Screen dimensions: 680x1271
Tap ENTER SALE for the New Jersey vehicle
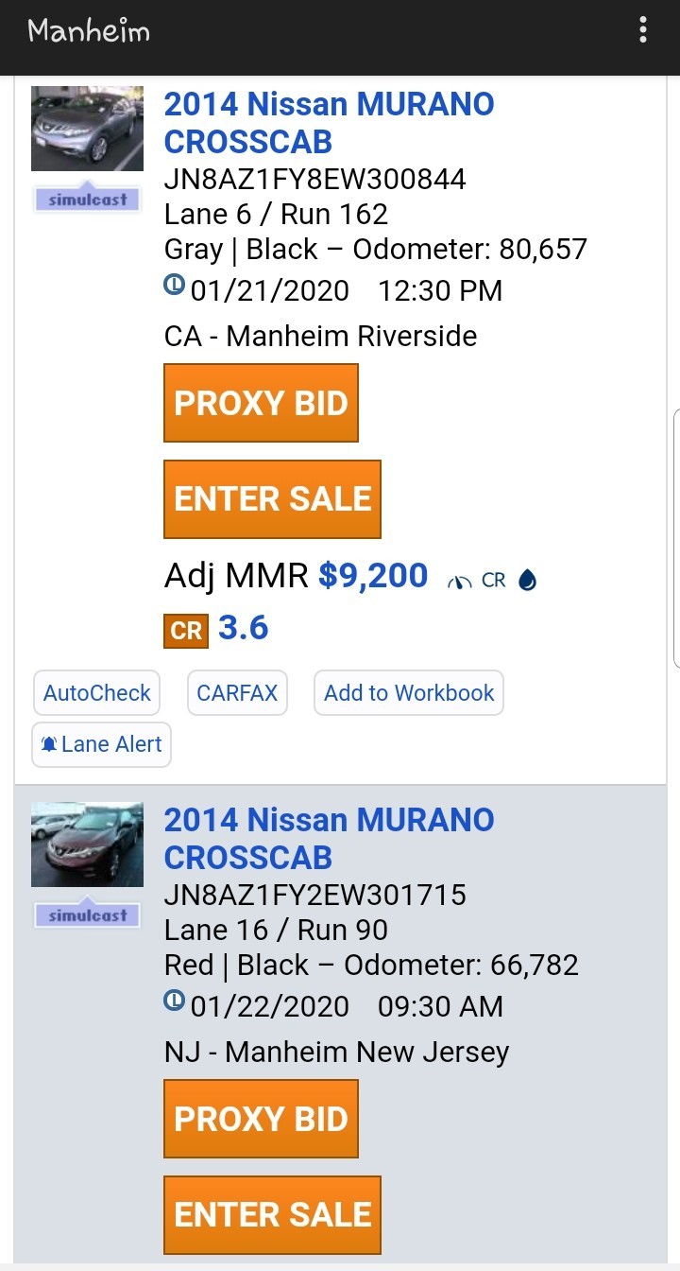pyautogui.click(x=273, y=1215)
